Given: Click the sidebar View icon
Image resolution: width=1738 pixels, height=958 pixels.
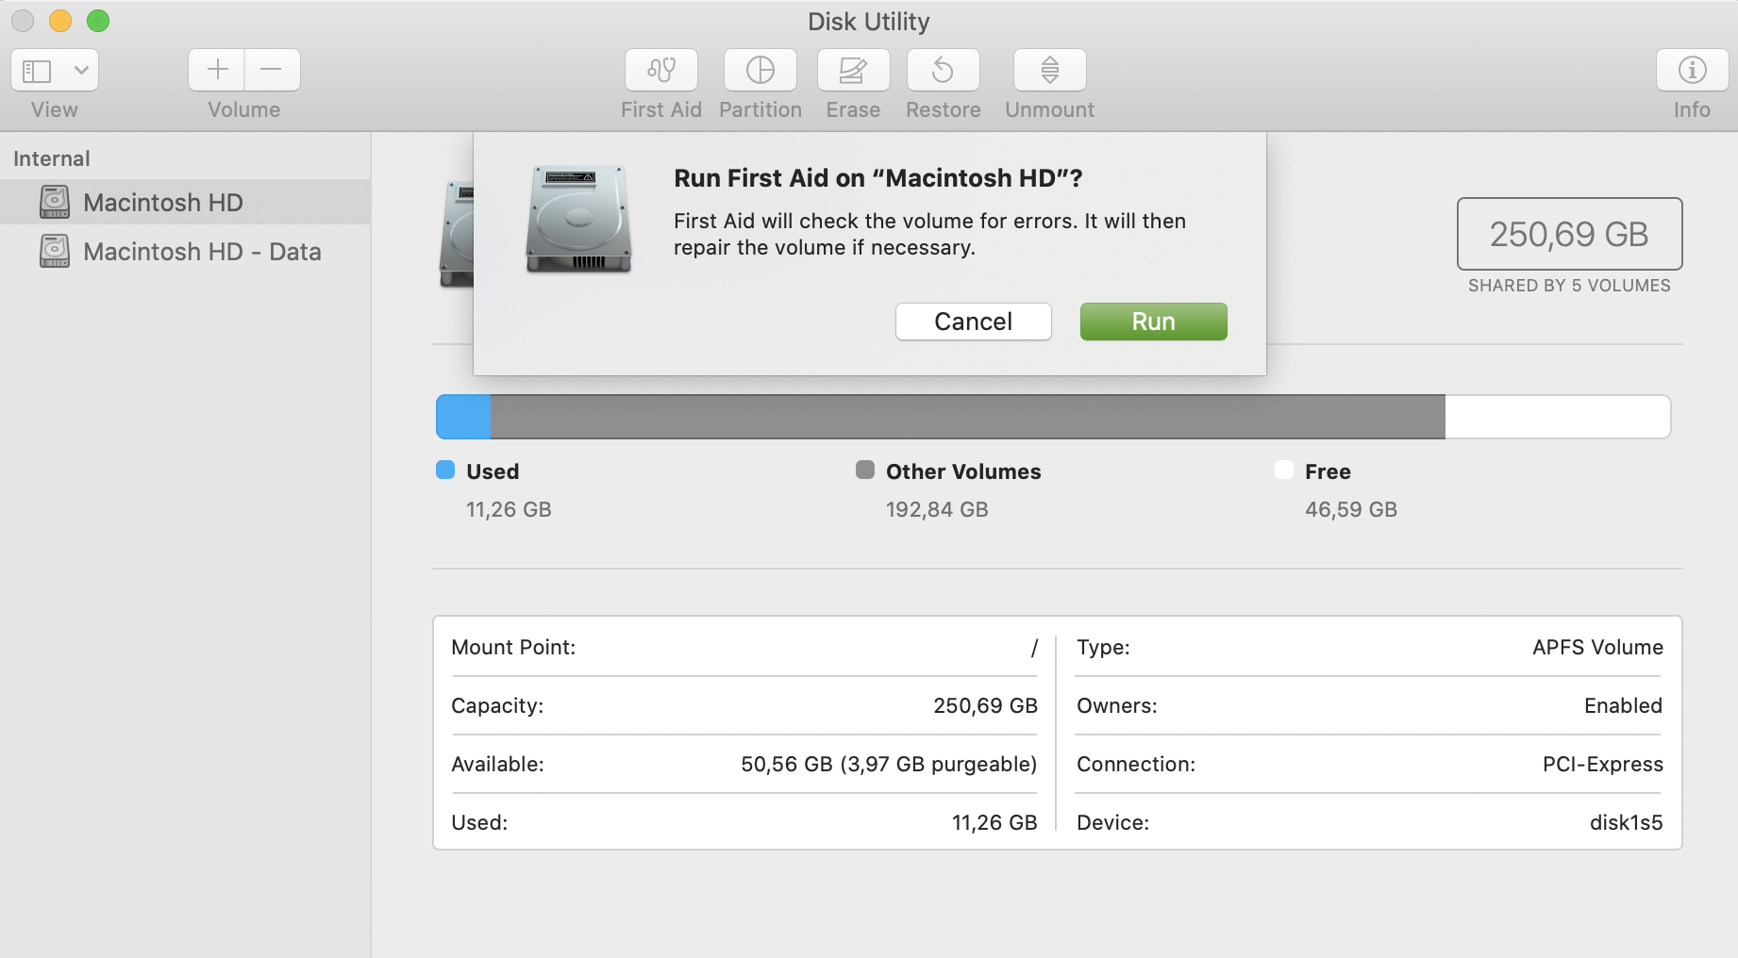Looking at the screenshot, I should click(x=37, y=71).
